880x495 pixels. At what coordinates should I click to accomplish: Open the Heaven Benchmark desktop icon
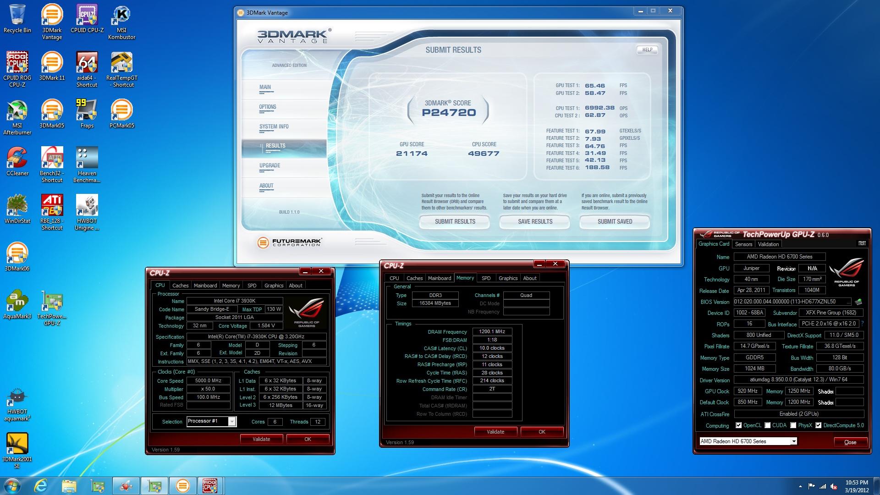pyautogui.click(x=87, y=165)
